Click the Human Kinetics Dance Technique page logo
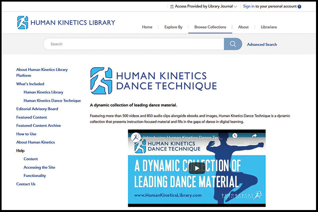Viewport: 318px width, 212px height. click(x=154, y=81)
